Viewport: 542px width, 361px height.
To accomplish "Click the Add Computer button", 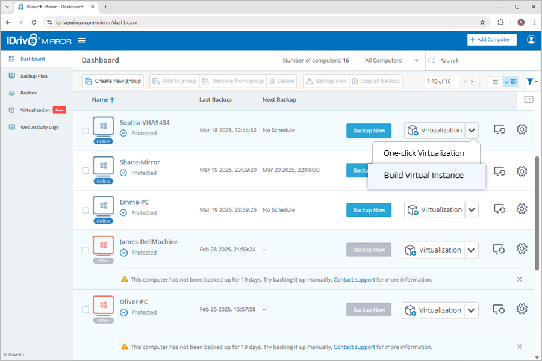I will pyautogui.click(x=492, y=40).
